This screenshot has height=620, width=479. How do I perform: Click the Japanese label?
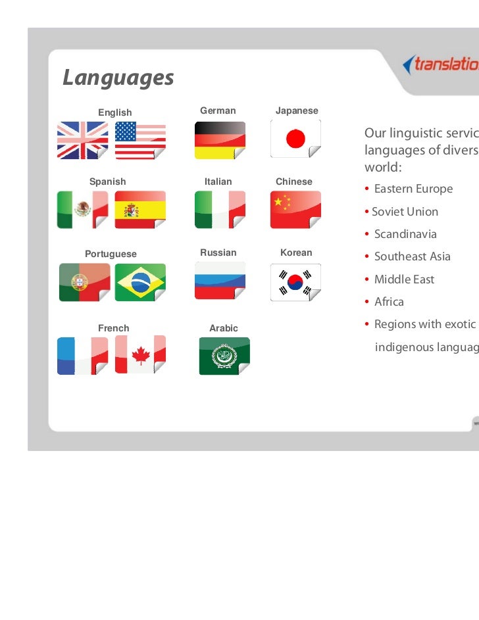point(297,110)
